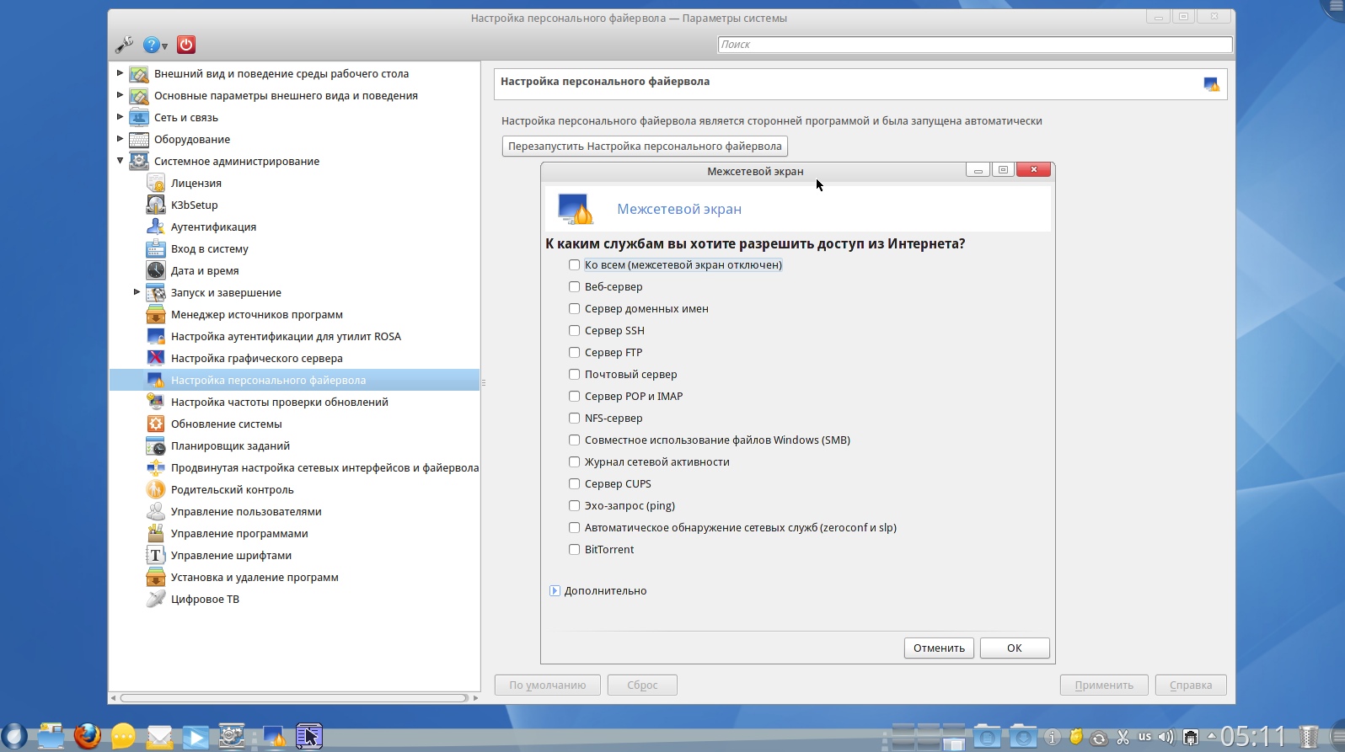Image resolution: width=1345 pixels, height=752 pixels.
Task: Expand the 'Дополнительно' section in firewall dialog
Action: coord(555,590)
